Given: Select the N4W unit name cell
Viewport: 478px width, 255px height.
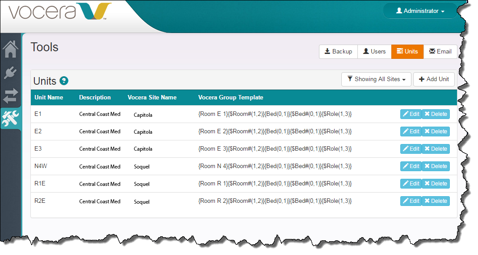Looking at the screenshot, I should tap(41, 166).
